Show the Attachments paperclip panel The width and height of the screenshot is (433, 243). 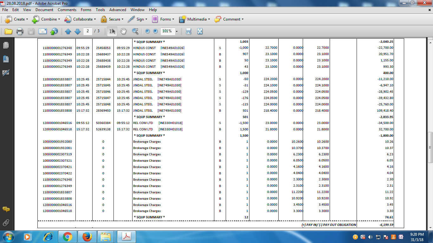(6, 222)
